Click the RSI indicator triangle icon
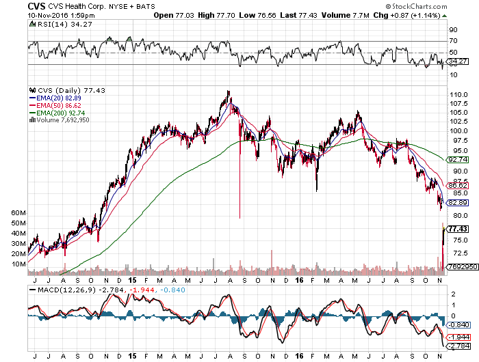Screen dimensions: 479x362 pos(32,24)
